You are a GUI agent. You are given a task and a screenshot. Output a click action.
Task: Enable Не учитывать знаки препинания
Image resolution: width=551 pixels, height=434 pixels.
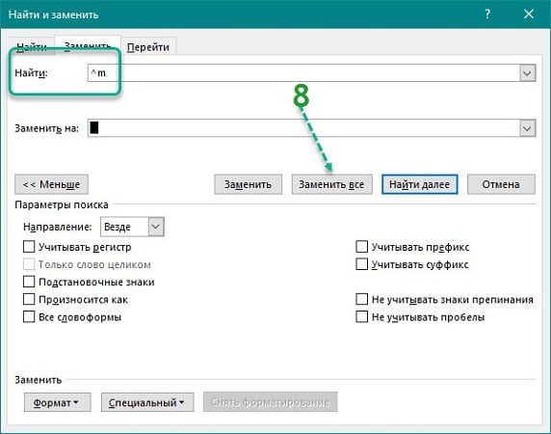[361, 300]
